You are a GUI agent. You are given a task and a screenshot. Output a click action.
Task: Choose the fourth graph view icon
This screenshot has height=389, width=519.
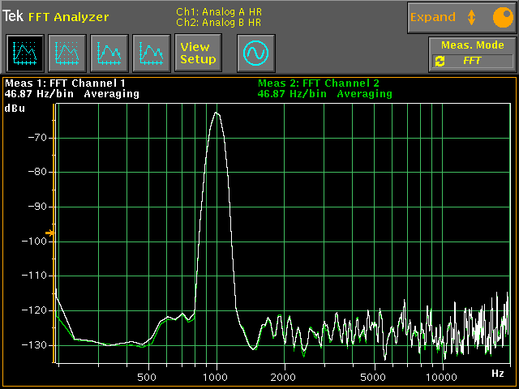[x=151, y=54]
